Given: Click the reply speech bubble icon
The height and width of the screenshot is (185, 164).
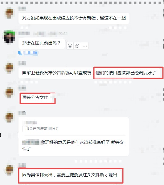Looking at the screenshot, I should tap(77, 46).
